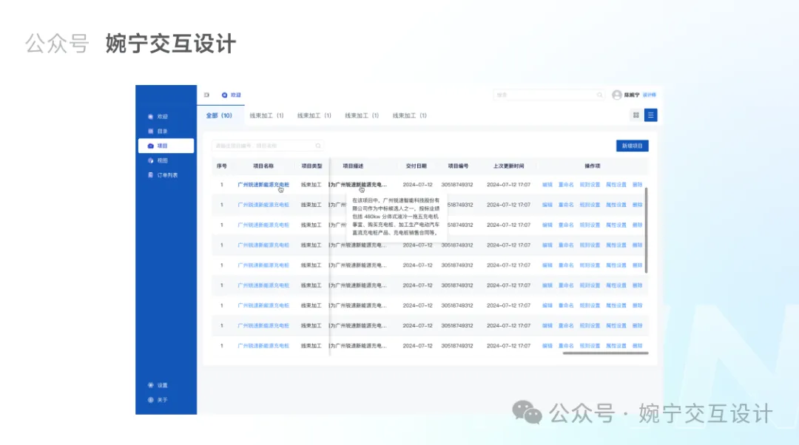Viewport: 799px width, 445px height.
Task: Click the 项目描述 column header
Action: click(x=353, y=166)
